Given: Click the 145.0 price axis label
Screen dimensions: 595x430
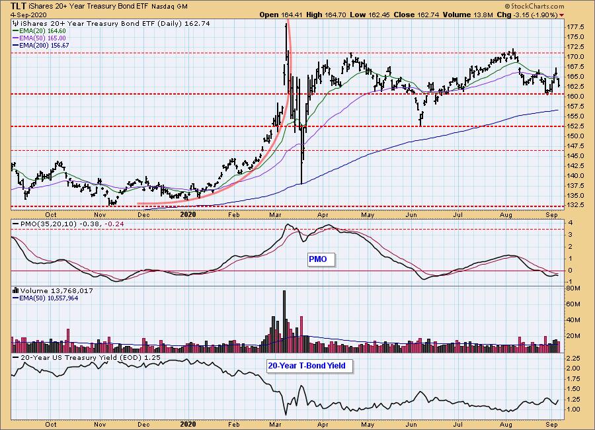Looking at the screenshot, I should [x=575, y=155].
